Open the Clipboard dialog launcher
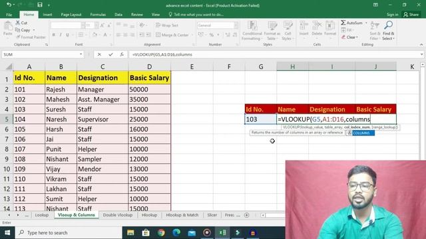The image size is (426, 239). 47,44
